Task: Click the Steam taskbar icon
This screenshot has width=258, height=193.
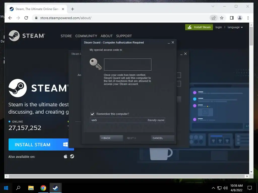Action: coord(55,188)
